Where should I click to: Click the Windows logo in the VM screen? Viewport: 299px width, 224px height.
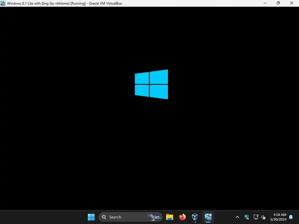coord(152,84)
